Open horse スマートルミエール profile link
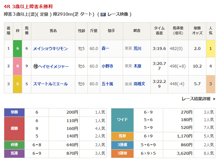Viewport: 220px width, 160px height. [50, 84]
